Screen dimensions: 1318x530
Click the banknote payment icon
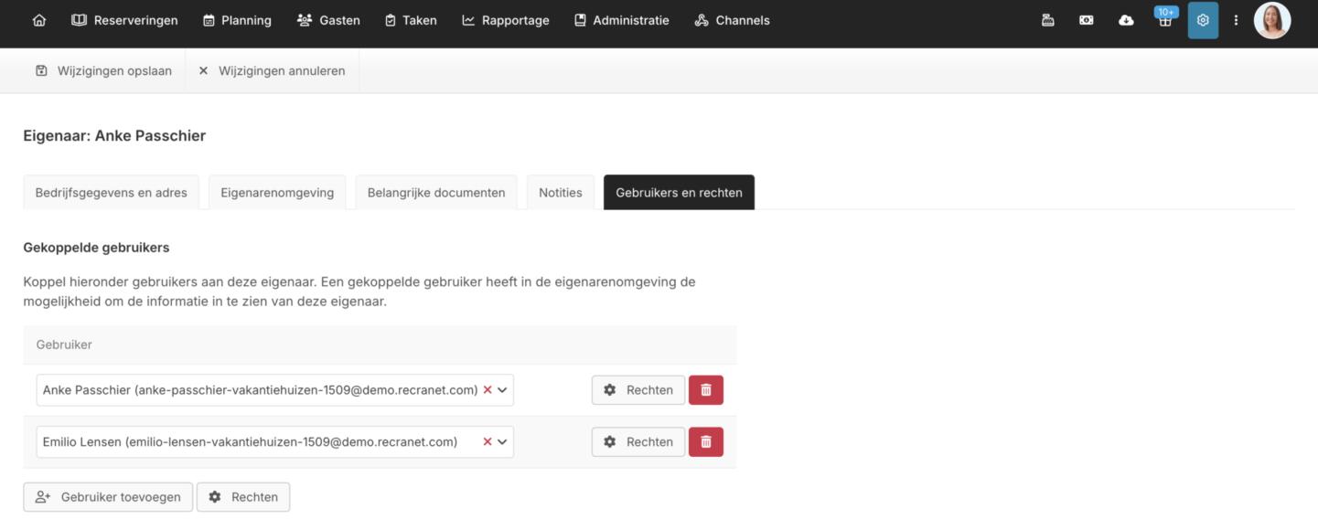click(x=1087, y=20)
